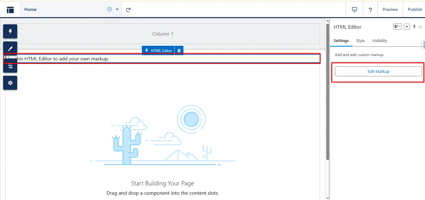Viewport: 425px width, 200px height.
Task: Click the Publish button
Action: click(415, 10)
